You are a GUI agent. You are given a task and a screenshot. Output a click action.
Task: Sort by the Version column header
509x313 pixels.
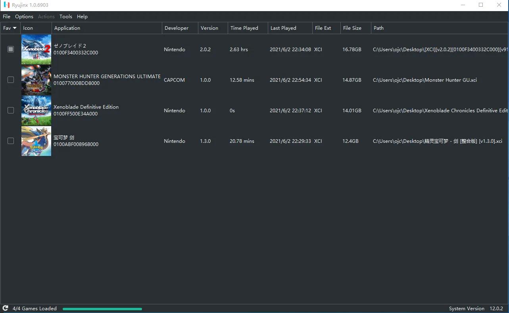click(213, 28)
